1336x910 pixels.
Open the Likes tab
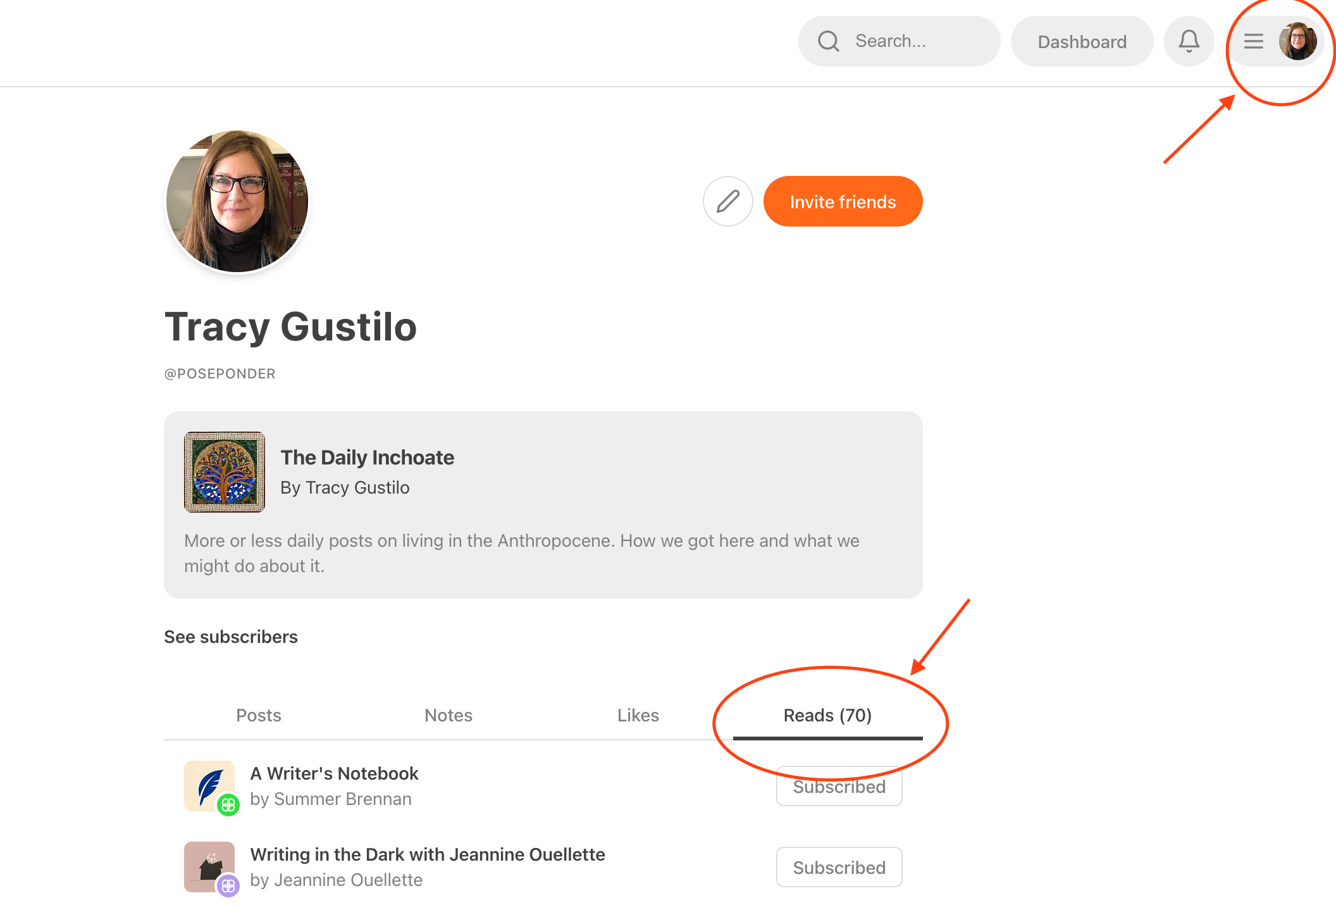pos(638,715)
